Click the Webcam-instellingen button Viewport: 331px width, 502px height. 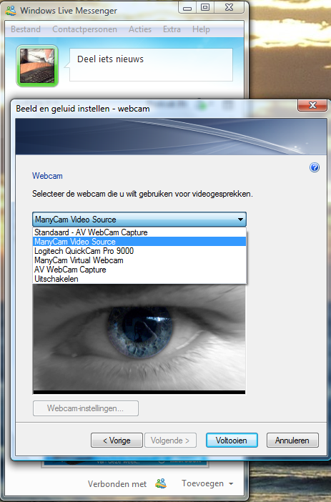tap(86, 408)
